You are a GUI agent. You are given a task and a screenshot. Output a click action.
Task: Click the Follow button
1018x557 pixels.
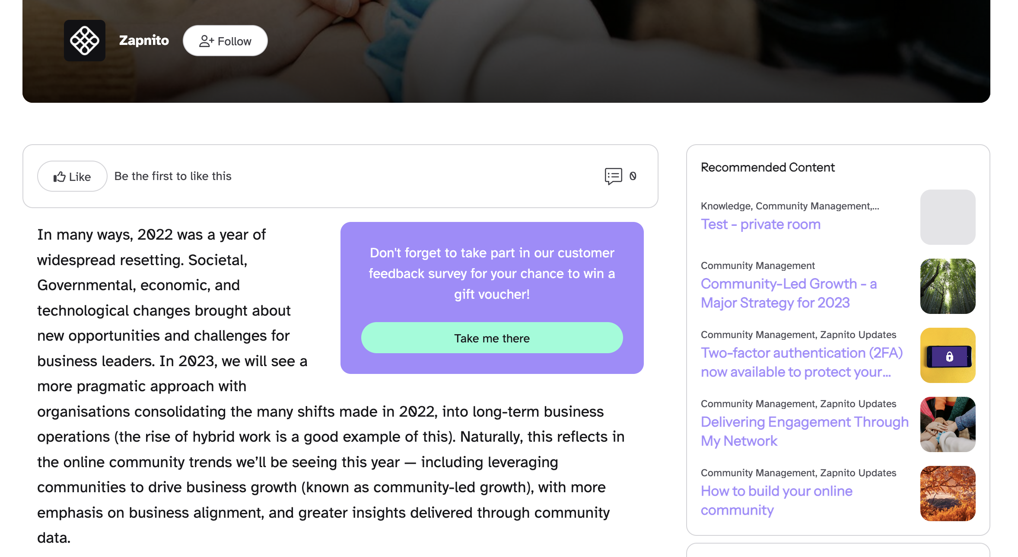[225, 41]
